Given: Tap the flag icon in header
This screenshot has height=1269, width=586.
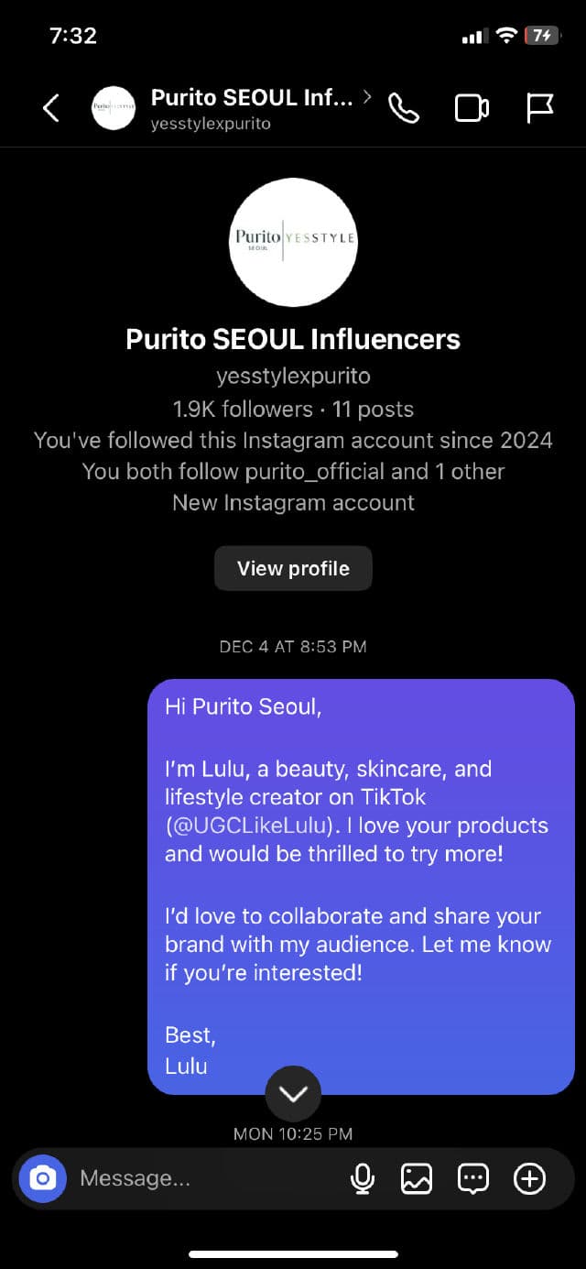Looking at the screenshot, I should tap(540, 108).
